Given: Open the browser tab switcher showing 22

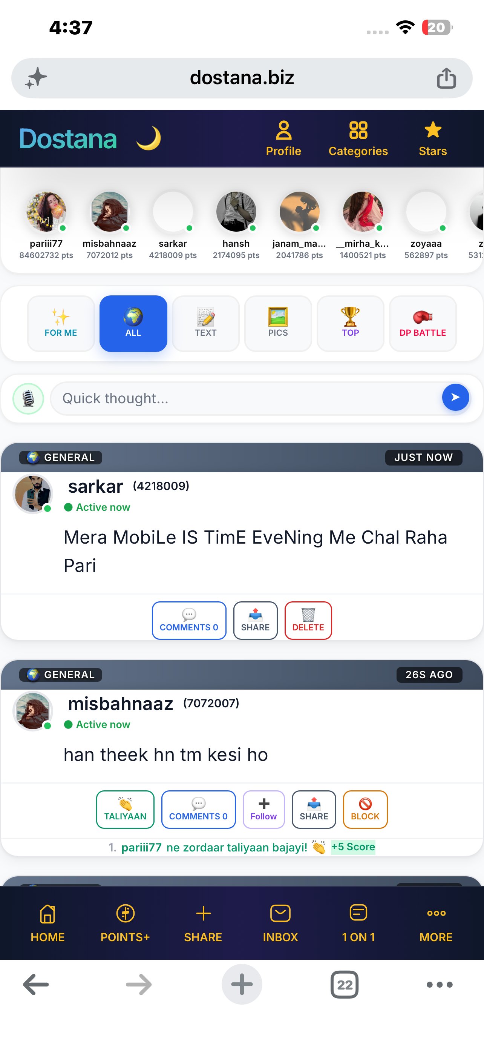Looking at the screenshot, I should pos(344,985).
